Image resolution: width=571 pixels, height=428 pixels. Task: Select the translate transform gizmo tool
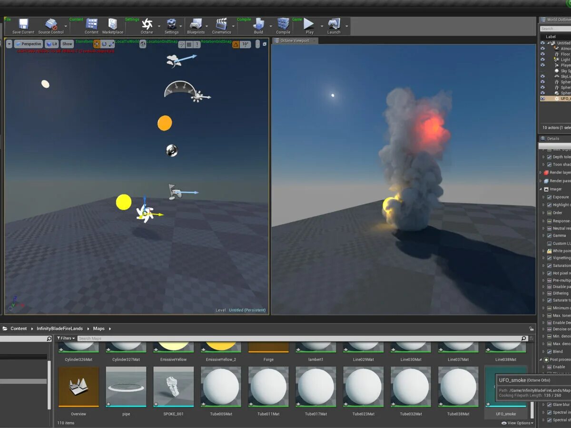coord(97,44)
